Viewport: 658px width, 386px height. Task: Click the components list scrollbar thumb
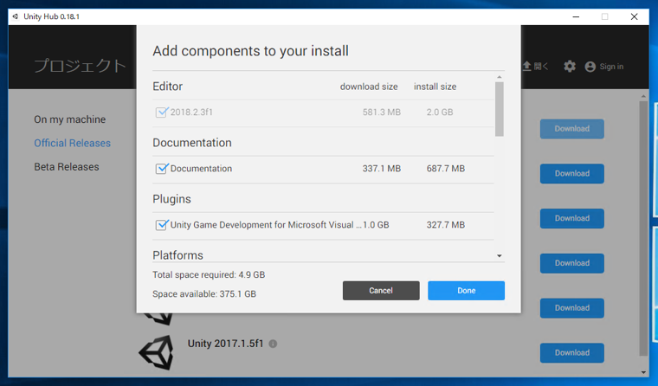pyautogui.click(x=500, y=109)
